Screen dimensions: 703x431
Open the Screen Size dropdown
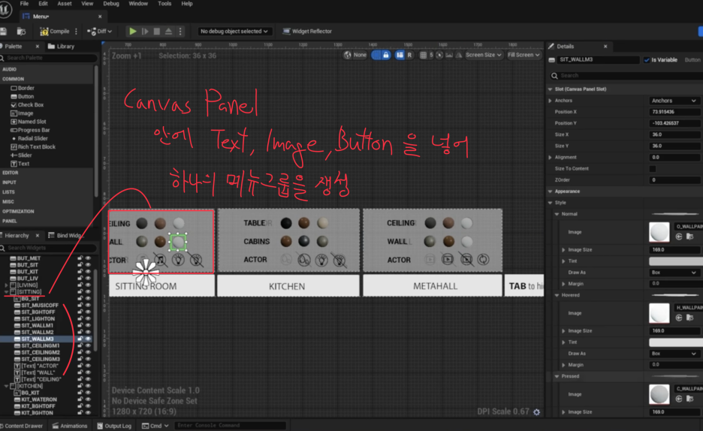click(x=484, y=55)
